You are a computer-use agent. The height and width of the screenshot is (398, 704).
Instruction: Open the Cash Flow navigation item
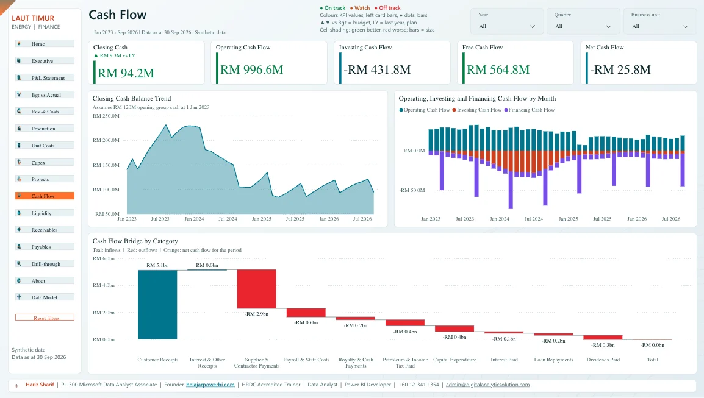point(45,196)
